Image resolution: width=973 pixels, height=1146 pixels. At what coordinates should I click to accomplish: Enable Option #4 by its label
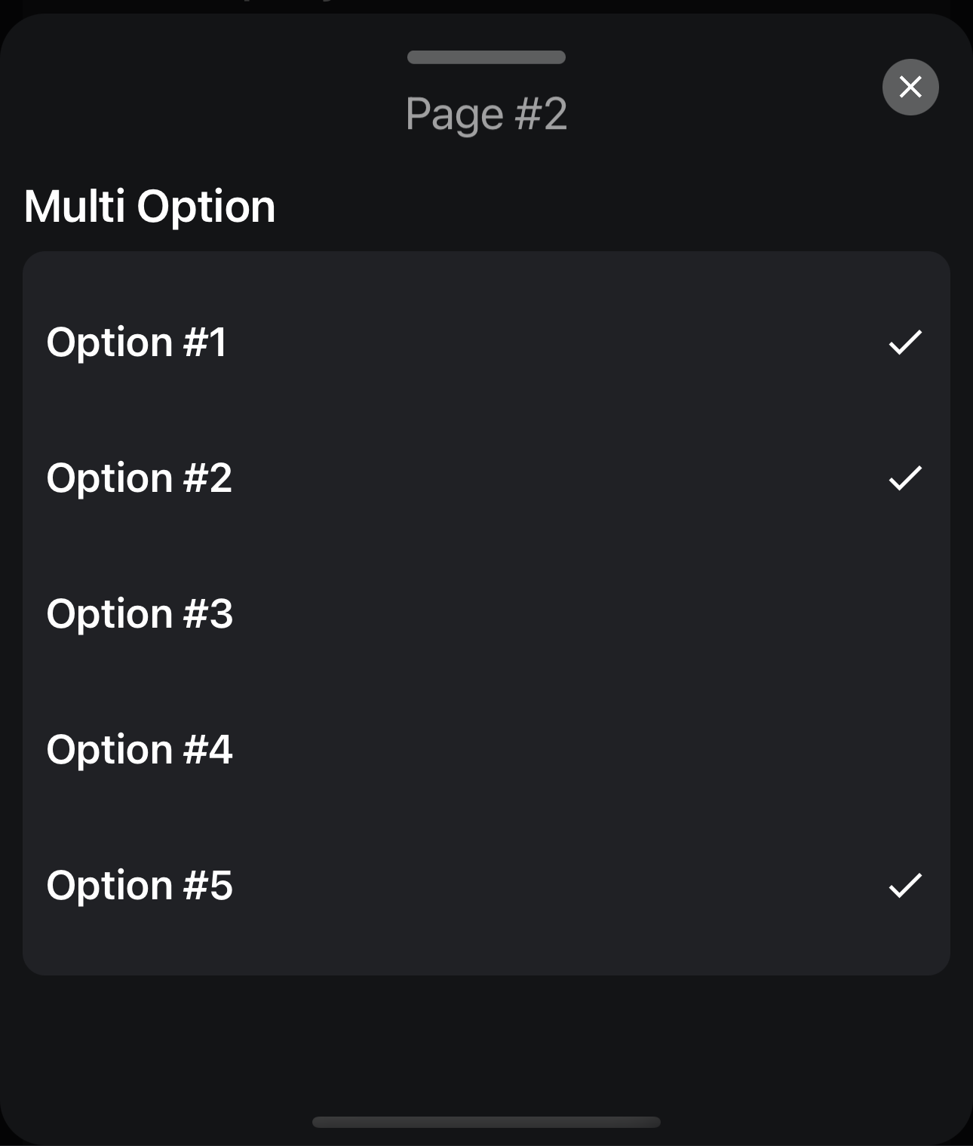(140, 749)
